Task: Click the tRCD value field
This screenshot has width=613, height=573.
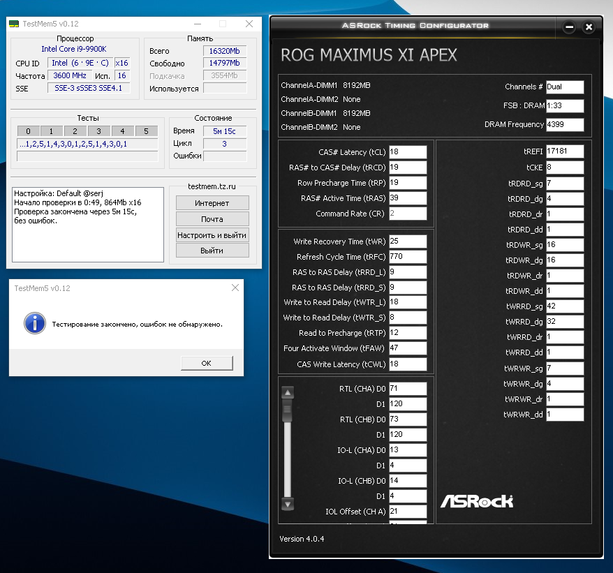Action: (408, 168)
